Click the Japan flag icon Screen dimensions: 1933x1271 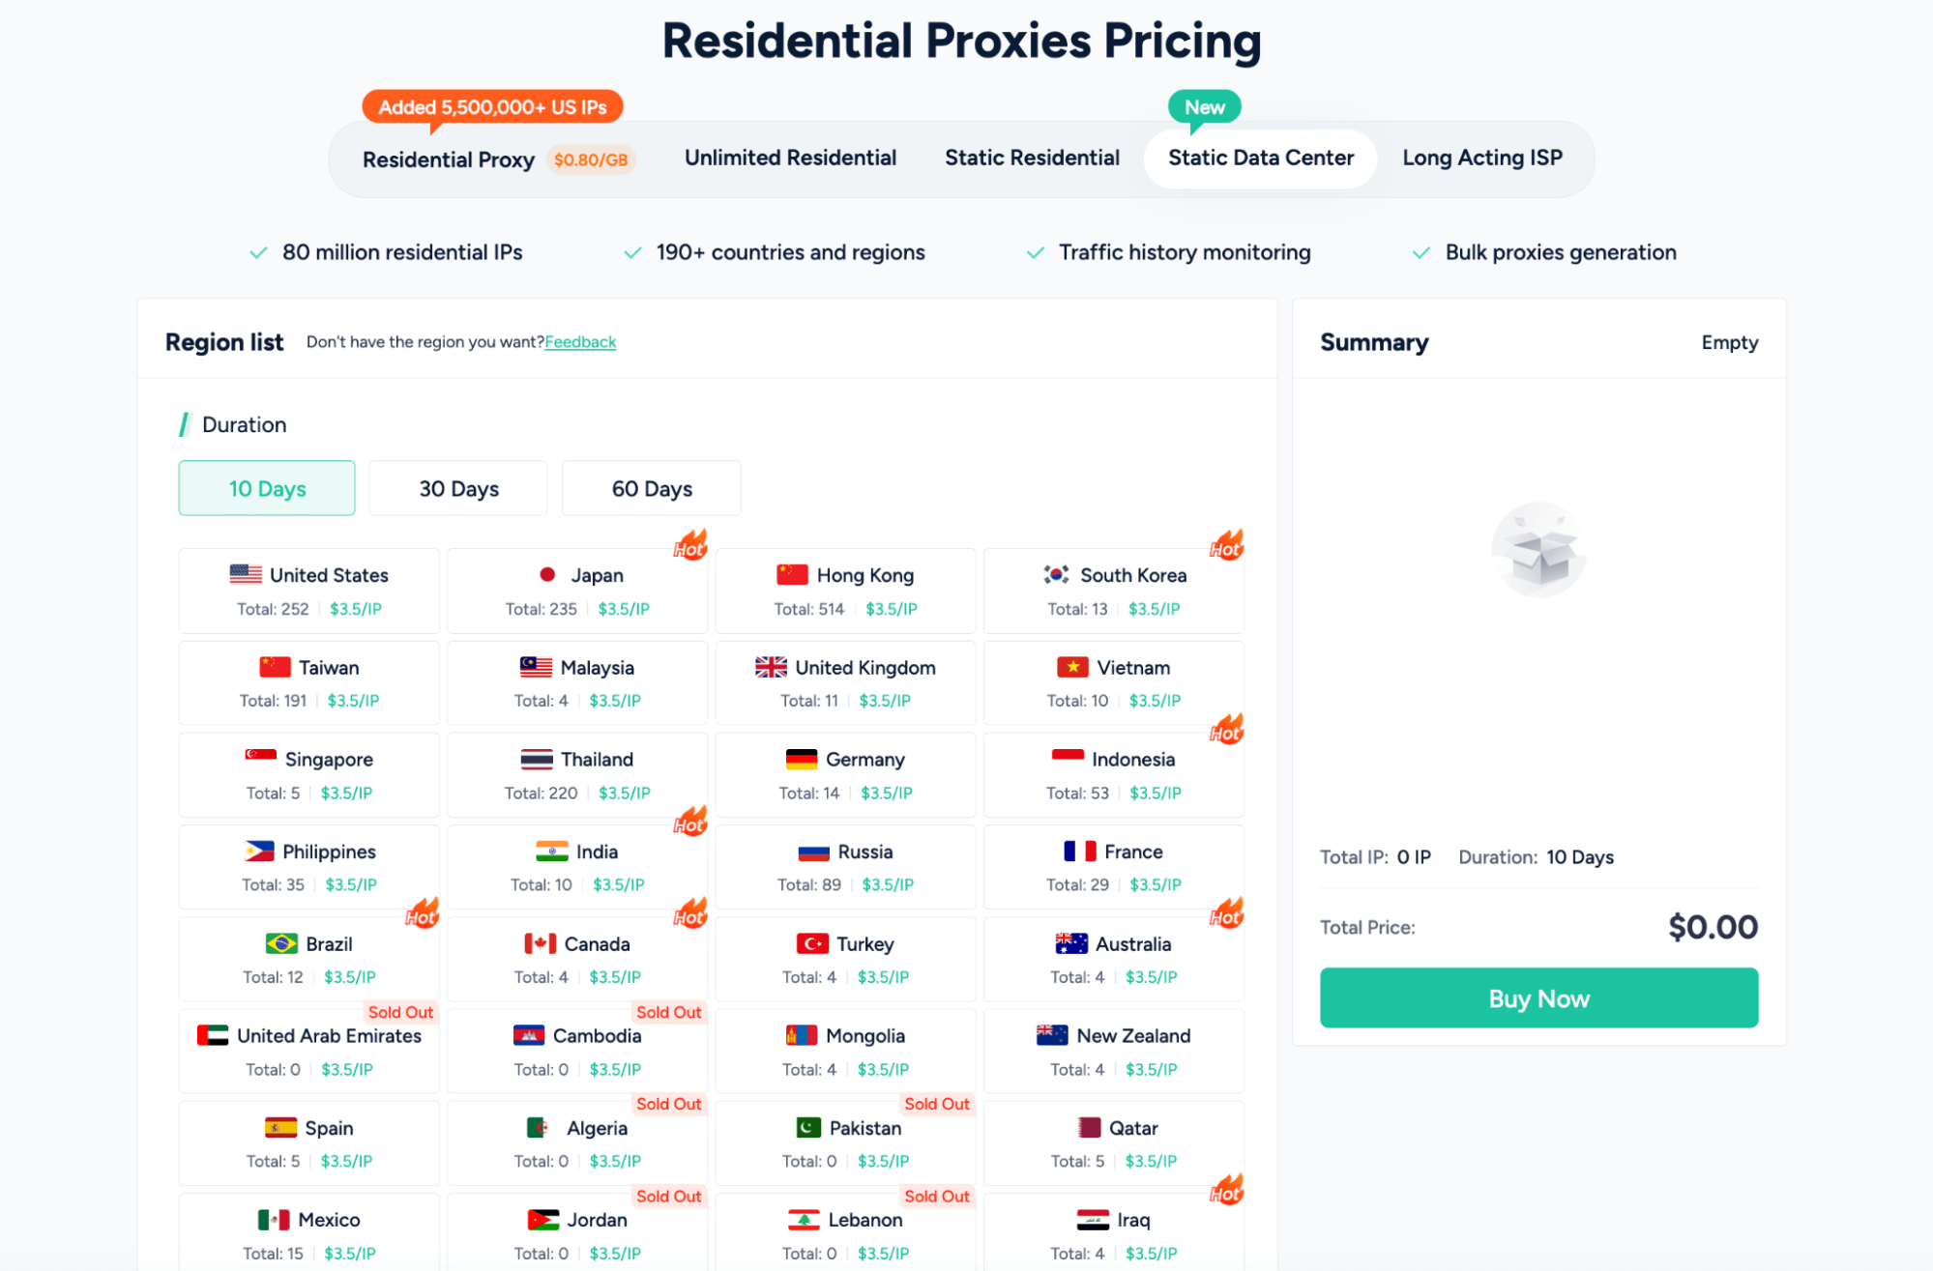click(547, 574)
